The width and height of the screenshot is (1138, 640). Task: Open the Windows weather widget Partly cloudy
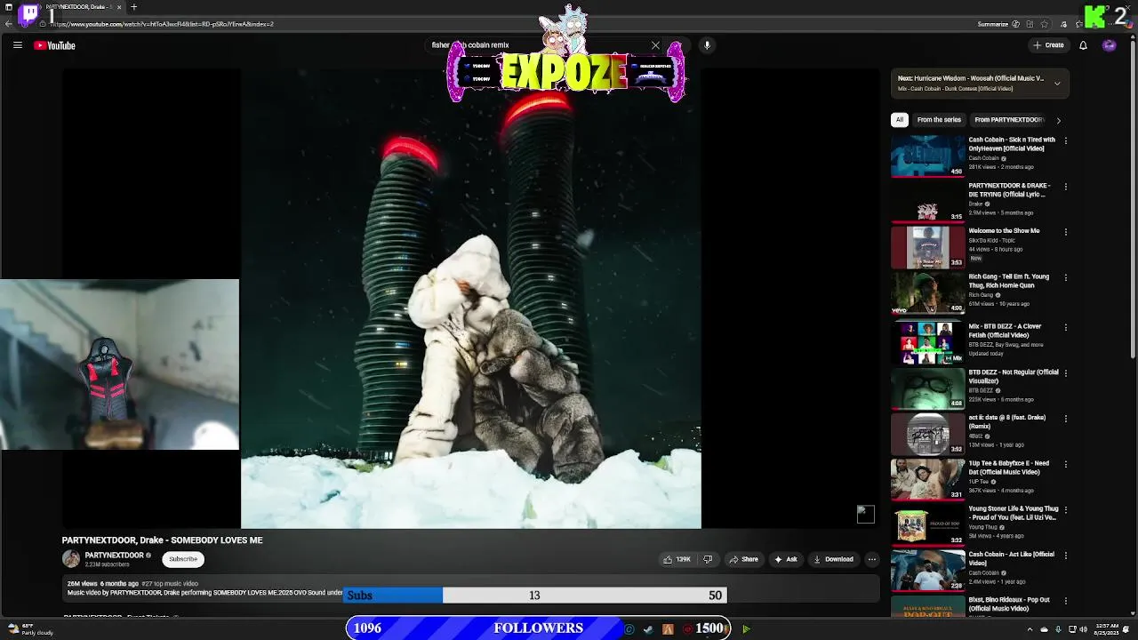(x=31, y=629)
